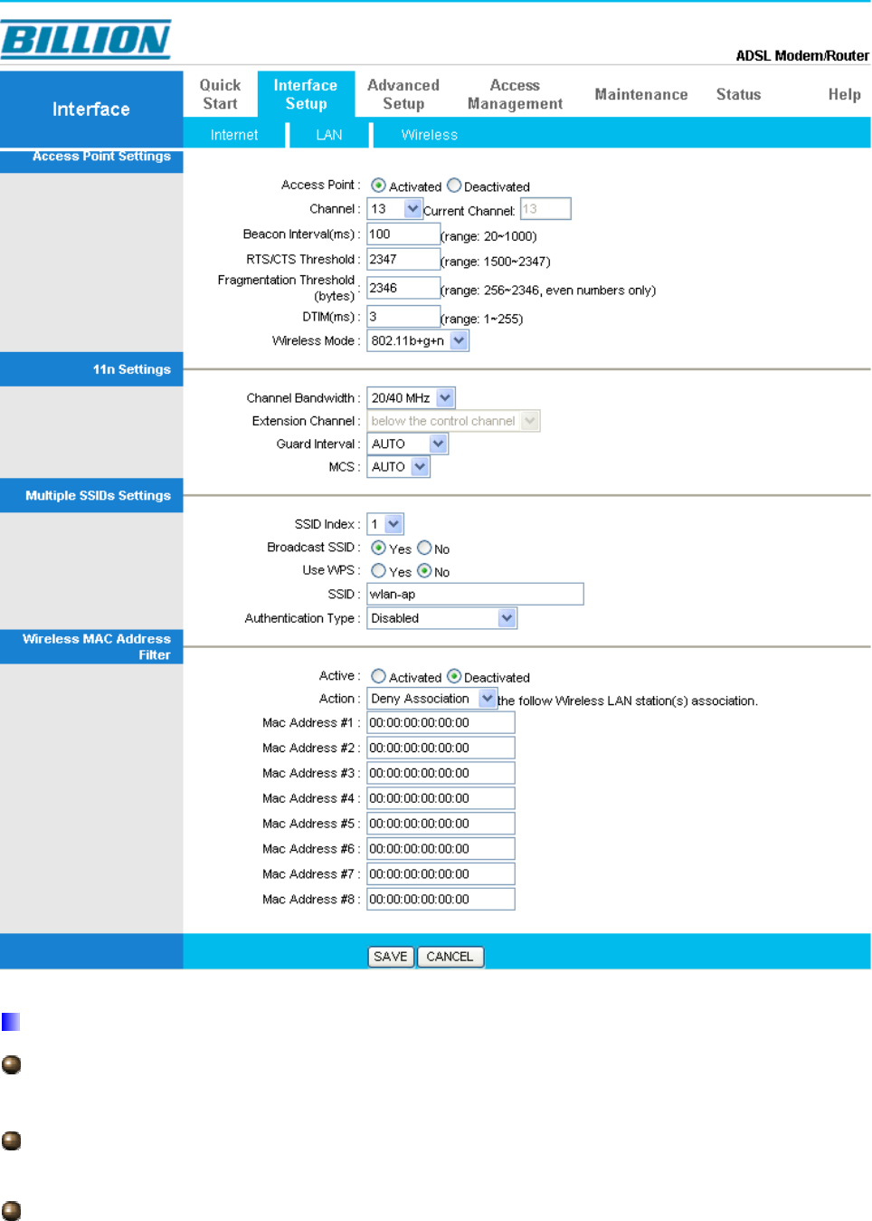Open the Guard Interval dropdown
This screenshot has height=1221, width=872.
407,444
